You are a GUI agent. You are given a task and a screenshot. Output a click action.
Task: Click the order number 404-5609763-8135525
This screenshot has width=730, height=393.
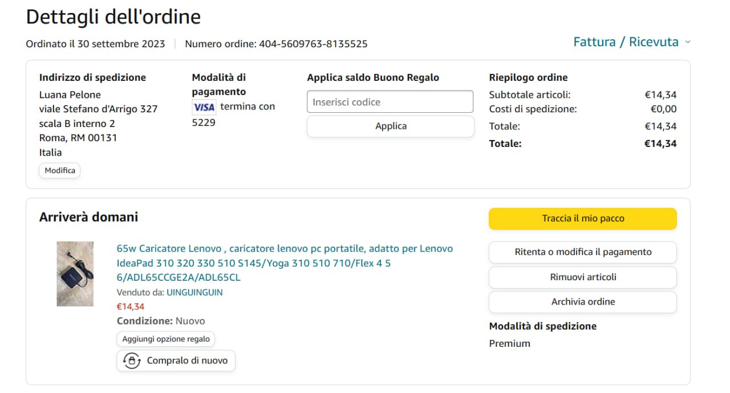click(x=313, y=44)
